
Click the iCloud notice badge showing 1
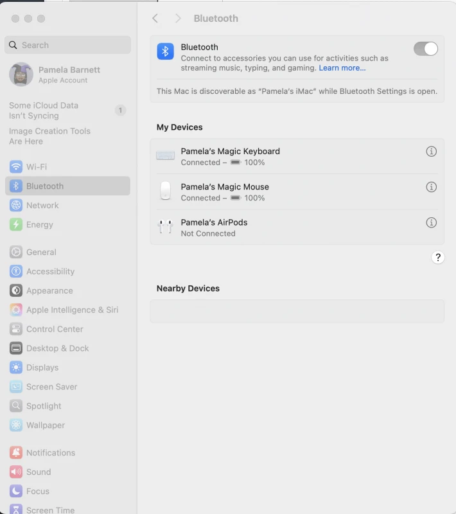pos(120,111)
